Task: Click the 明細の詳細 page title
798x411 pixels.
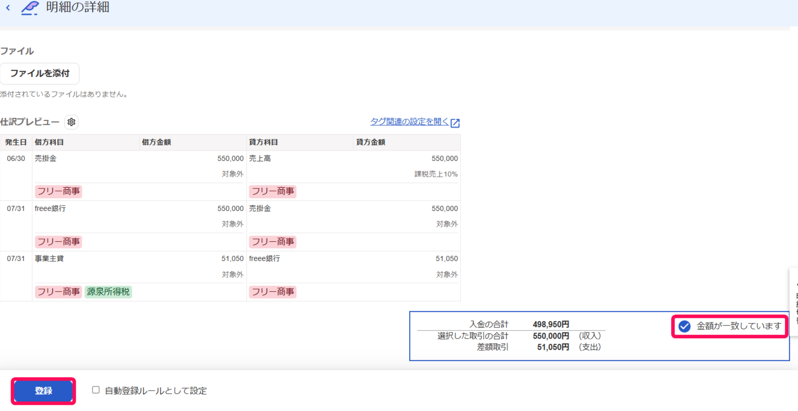Action: 77,7
